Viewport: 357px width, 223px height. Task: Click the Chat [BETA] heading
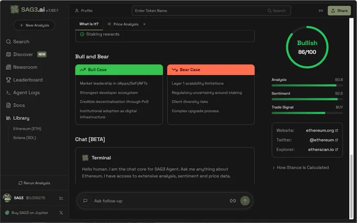click(90, 139)
